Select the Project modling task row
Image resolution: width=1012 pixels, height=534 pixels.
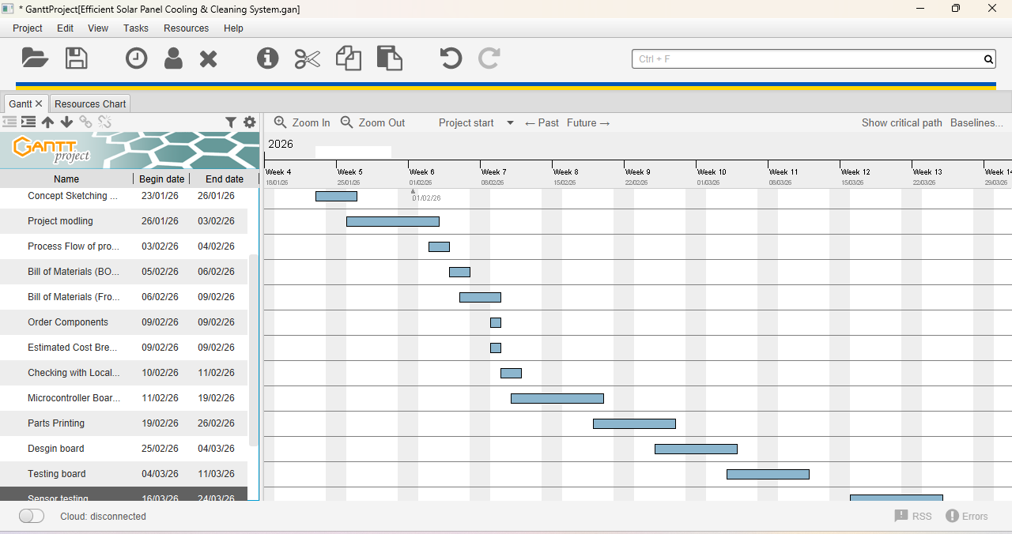(x=123, y=221)
